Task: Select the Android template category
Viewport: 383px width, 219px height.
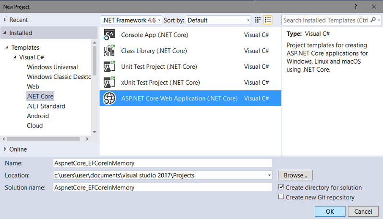Action: pos(38,116)
